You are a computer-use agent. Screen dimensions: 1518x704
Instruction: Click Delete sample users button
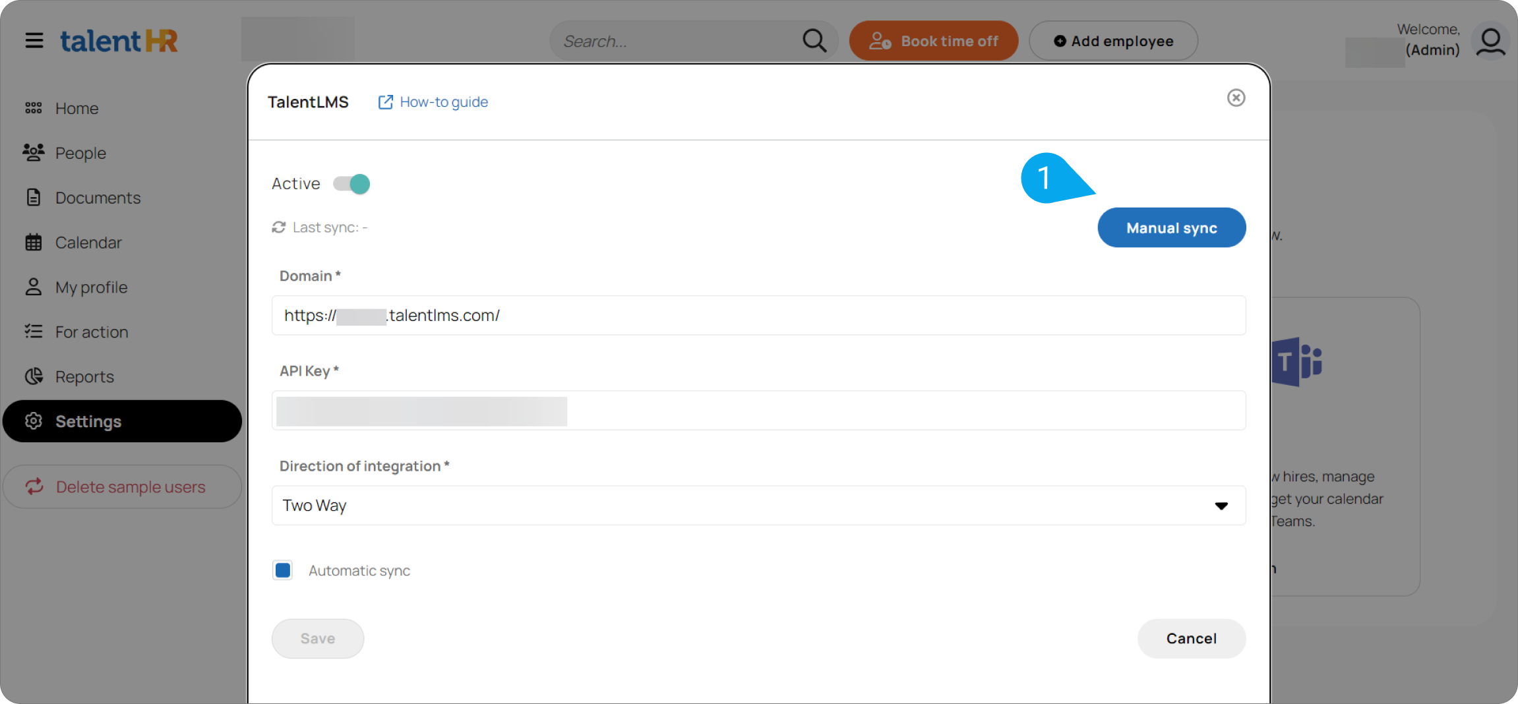122,487
